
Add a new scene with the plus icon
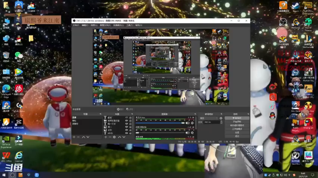(x=74, y=137)
